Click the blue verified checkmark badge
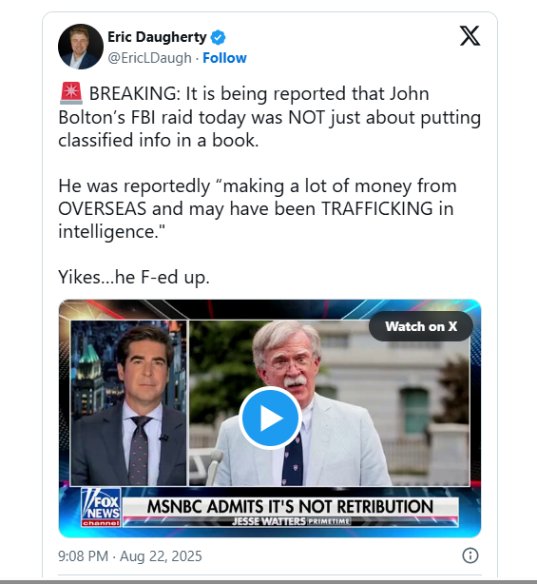The image size is (537, 584). coord(218,37)
